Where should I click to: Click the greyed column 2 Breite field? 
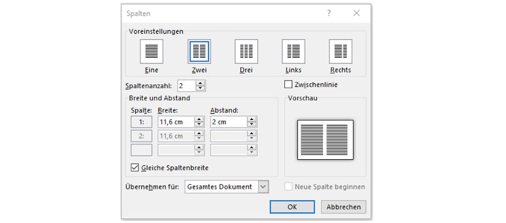(x=176, y=136)
